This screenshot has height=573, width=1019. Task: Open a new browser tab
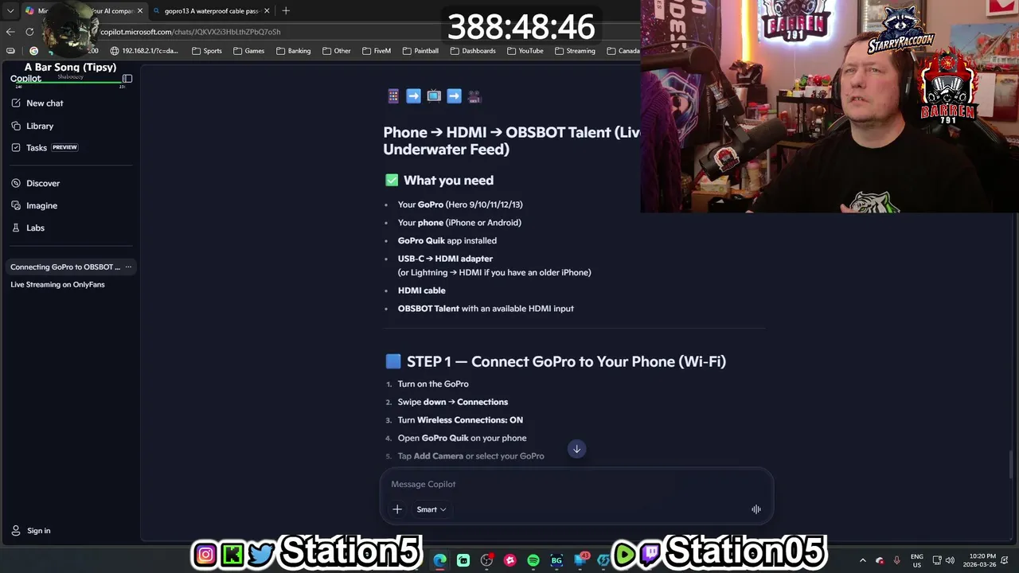pos(286,11)
